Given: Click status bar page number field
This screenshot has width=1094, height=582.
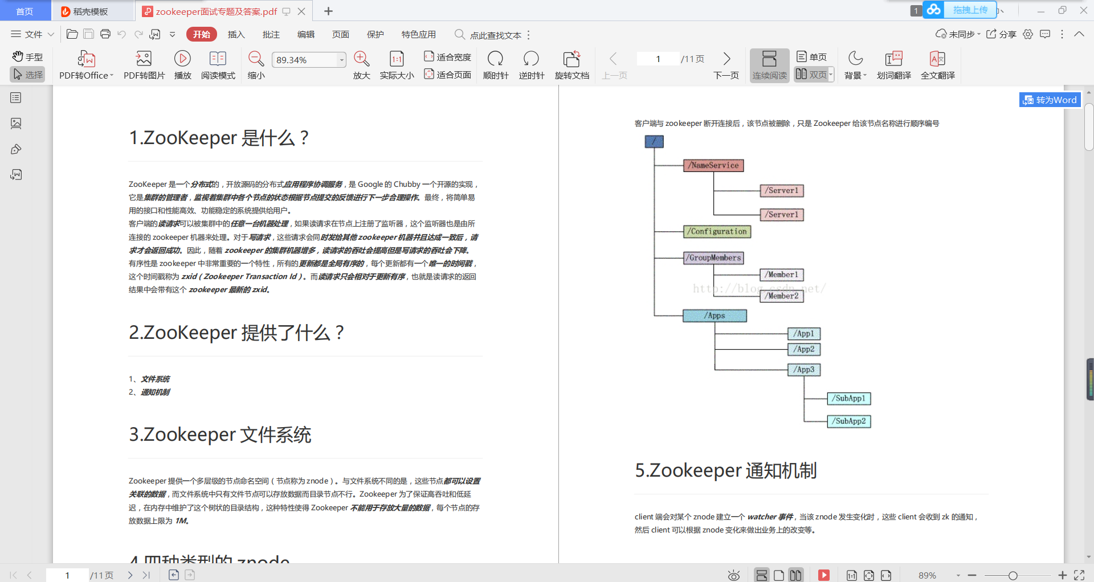Looking at the screenshot, I should click(67, 575).
